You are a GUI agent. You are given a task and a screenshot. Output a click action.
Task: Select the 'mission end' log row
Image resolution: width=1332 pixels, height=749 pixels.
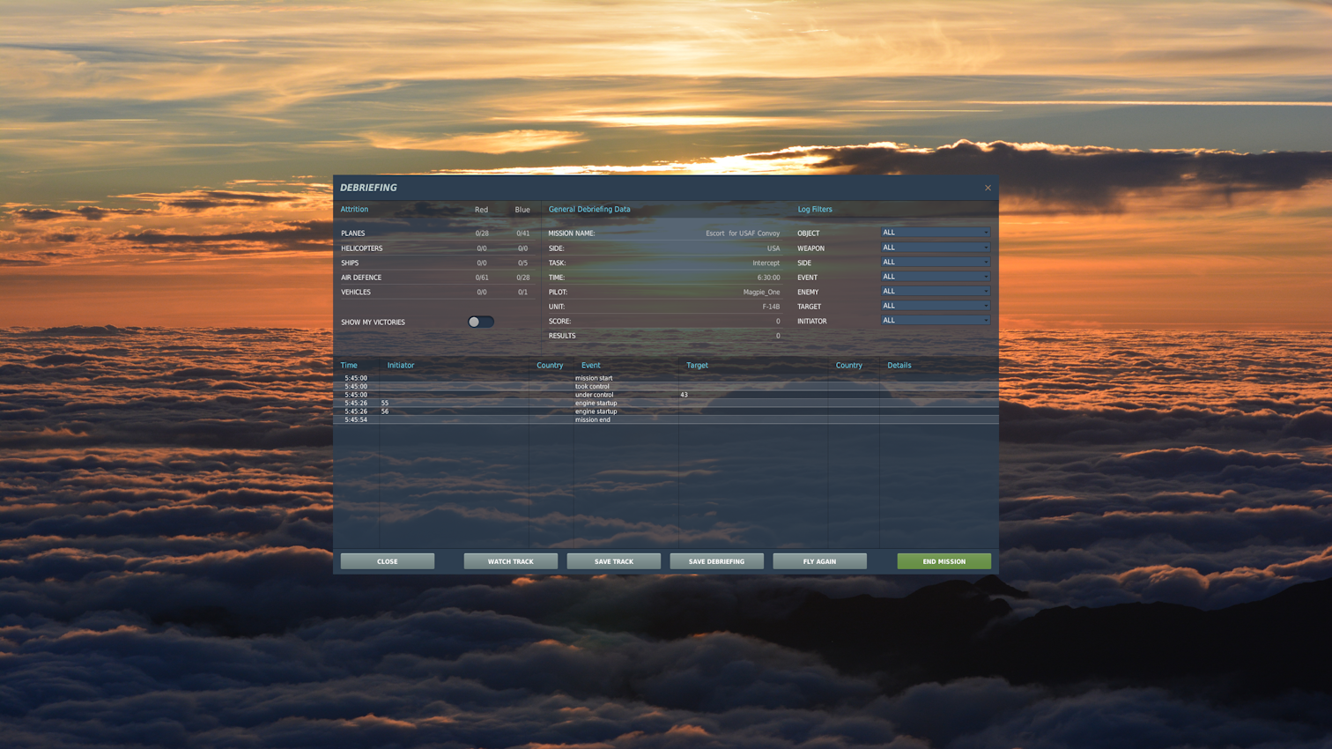(666, 419)
